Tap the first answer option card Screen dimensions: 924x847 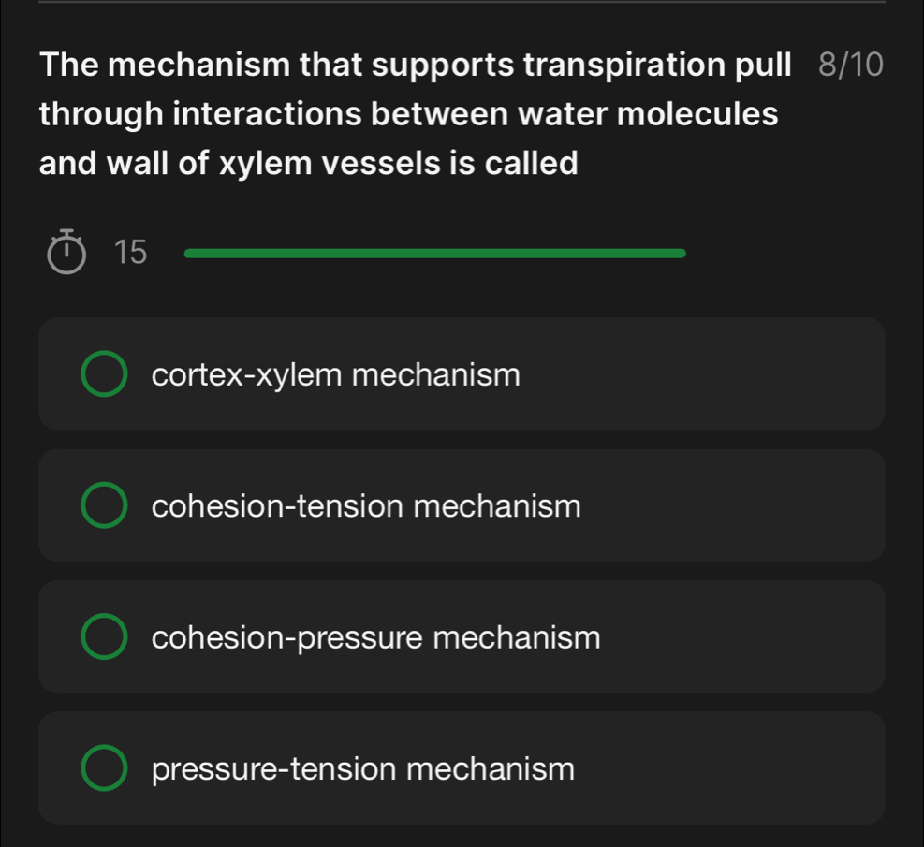(x=462, y=374)
